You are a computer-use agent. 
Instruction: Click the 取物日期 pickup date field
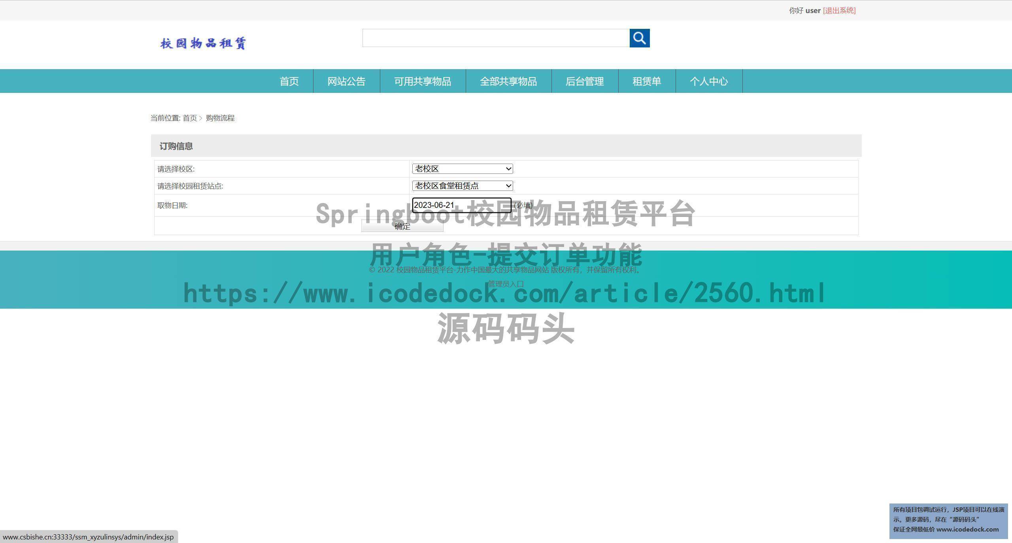tap(461, 205)
